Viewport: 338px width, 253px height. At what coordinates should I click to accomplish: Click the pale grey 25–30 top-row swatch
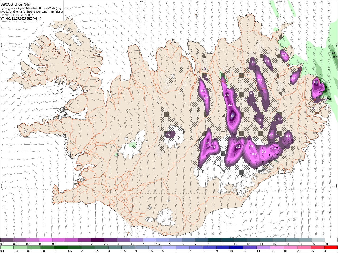(x=318, y=240)
